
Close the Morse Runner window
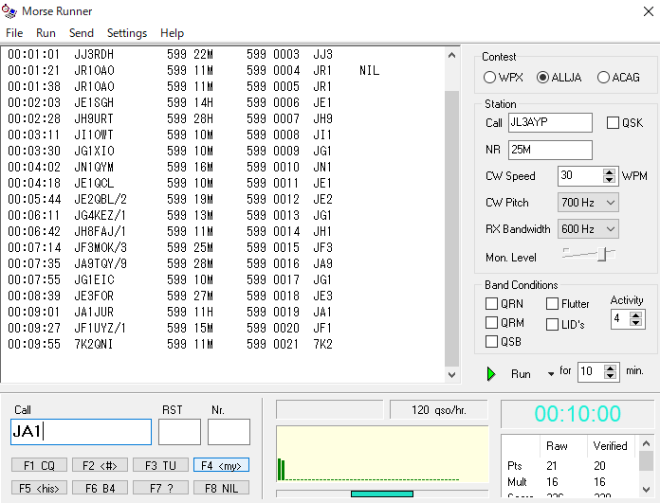649,11
